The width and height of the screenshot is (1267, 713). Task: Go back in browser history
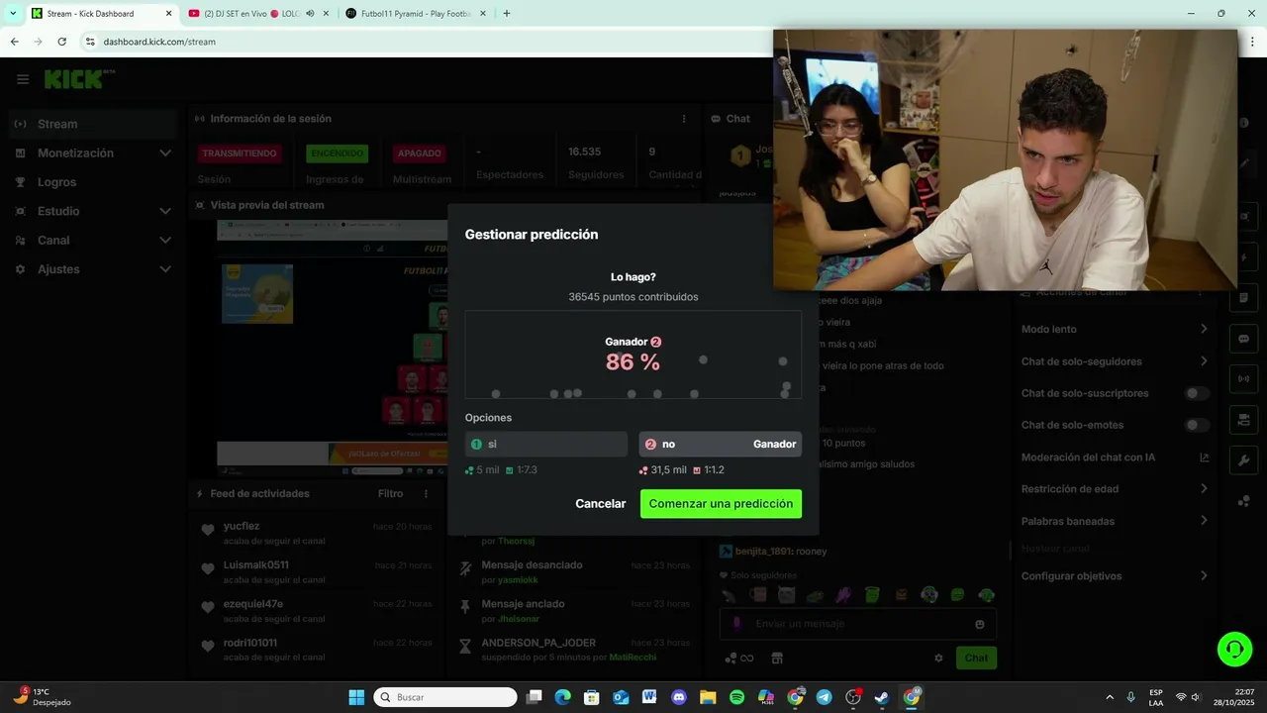click(x=14, y=42)
